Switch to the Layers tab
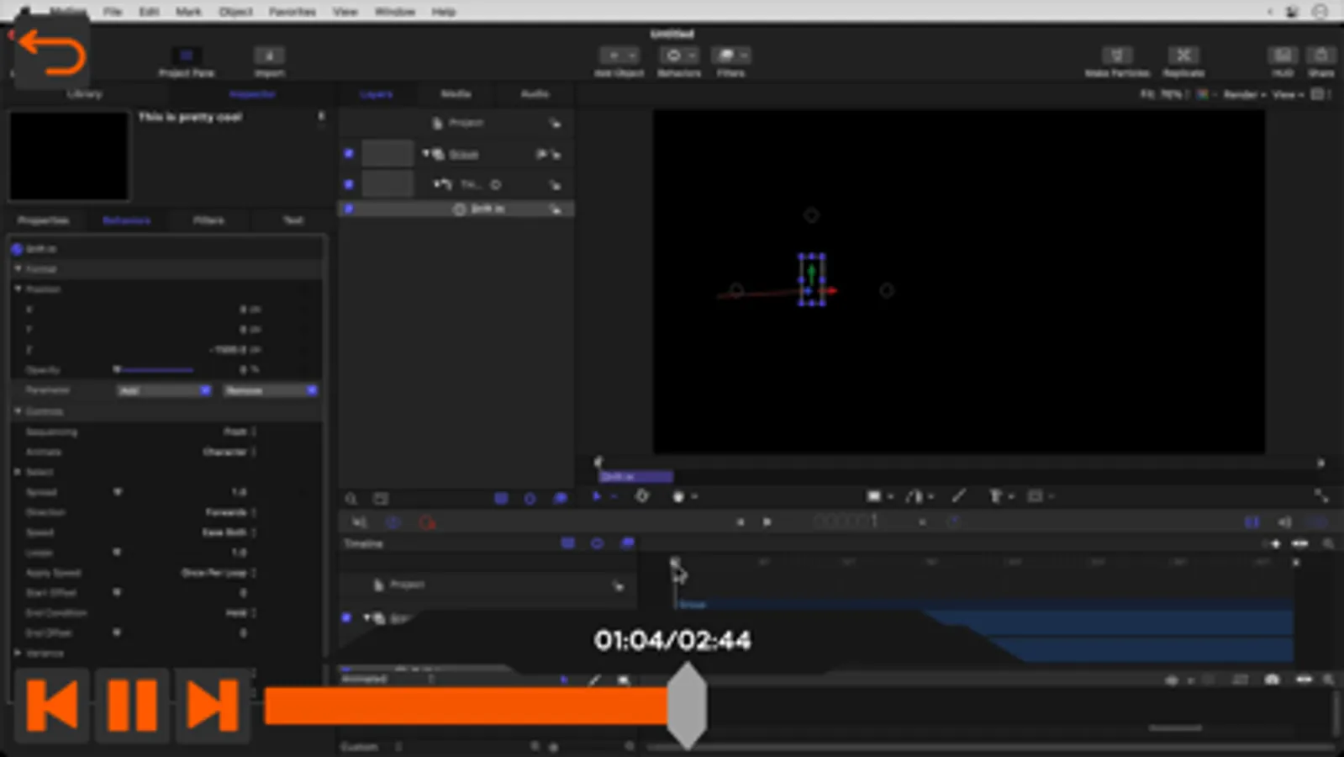The width and height of the screenshot is (1344, 757). tap(376, 94)
